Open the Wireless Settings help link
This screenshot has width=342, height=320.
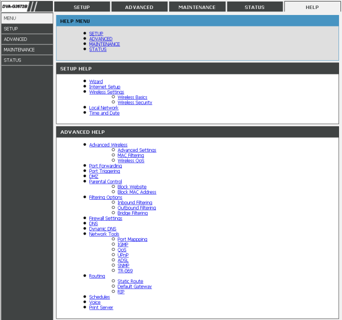[107, 92]
